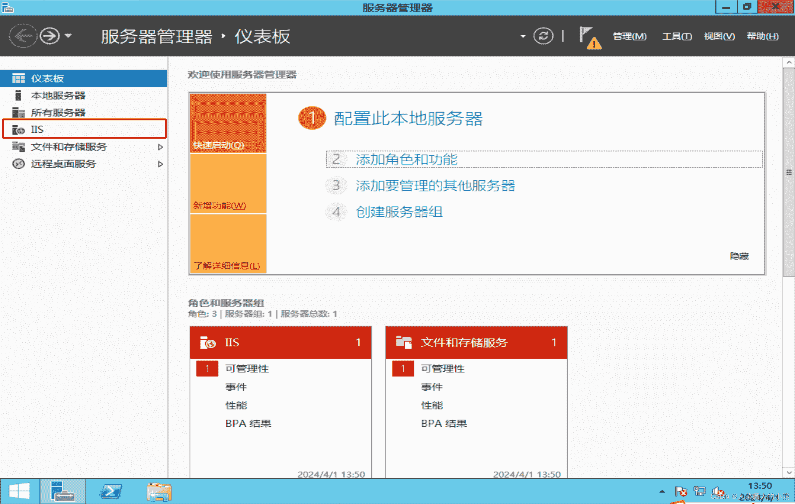Click the forward navigation arrow
The height and width of the screenshot is (504, 795).
[49, 36]
